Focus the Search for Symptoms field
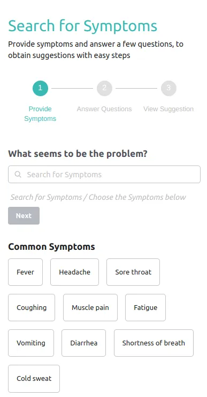207x397 pixels. [104, 175]
